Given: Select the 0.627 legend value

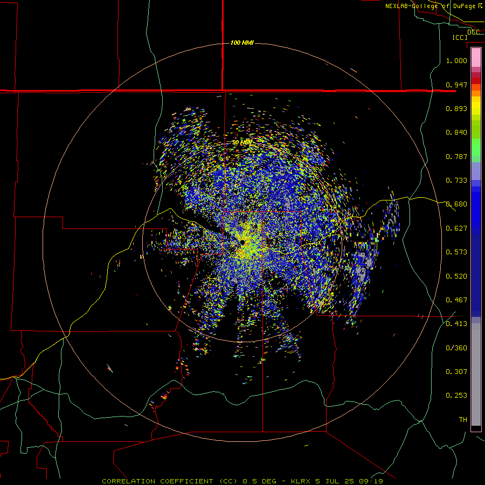Looking at the screenshot, I should tap(456, 228).
